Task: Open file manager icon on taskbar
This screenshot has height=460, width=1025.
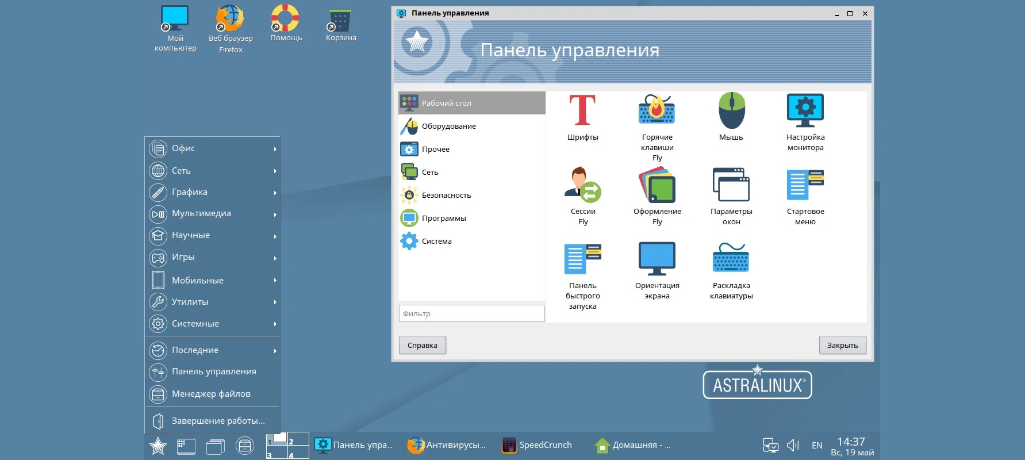Action: [x=245, y=446]
